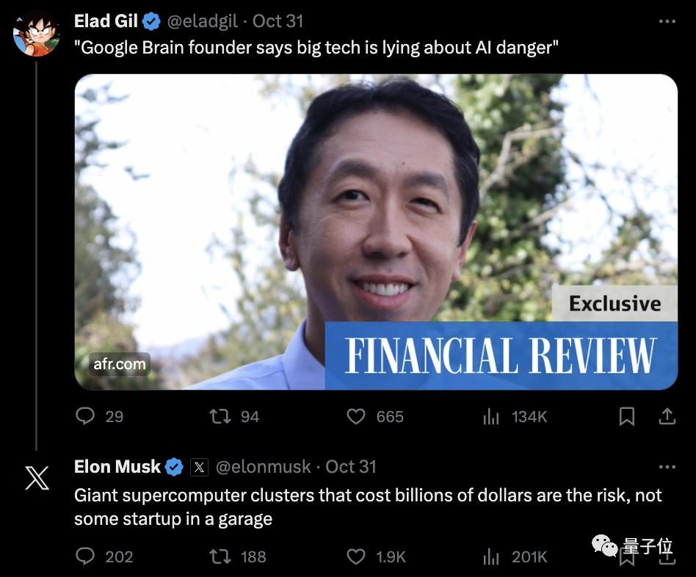Open the Elad Gil display name link
Viewport: 696px width, 577px height.
[x=106, y=21]
